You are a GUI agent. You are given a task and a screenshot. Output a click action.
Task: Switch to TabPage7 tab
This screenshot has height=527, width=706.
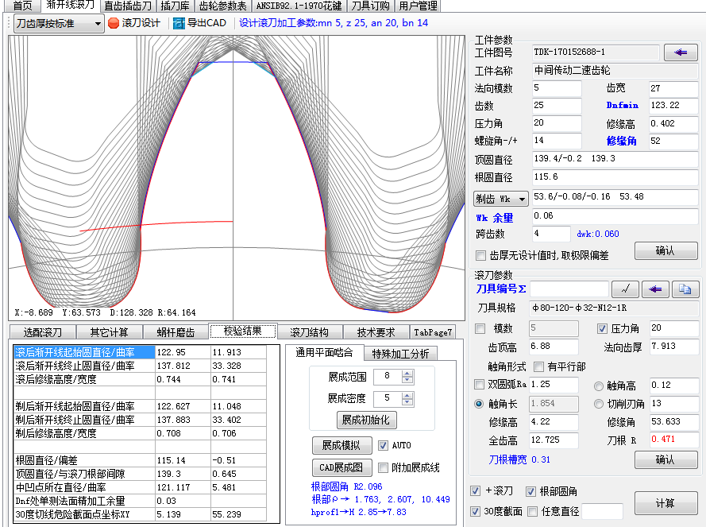[433, 332]
